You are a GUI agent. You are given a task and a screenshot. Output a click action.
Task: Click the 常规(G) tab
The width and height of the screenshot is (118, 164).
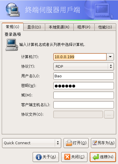pos(13,27)
